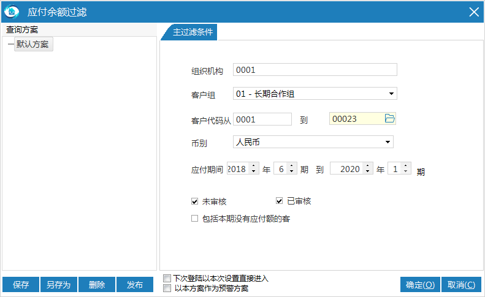This screenshot has height=297, width=485.
Task: Confirm with the 确定(O) button
Action: tap(420, 284)
